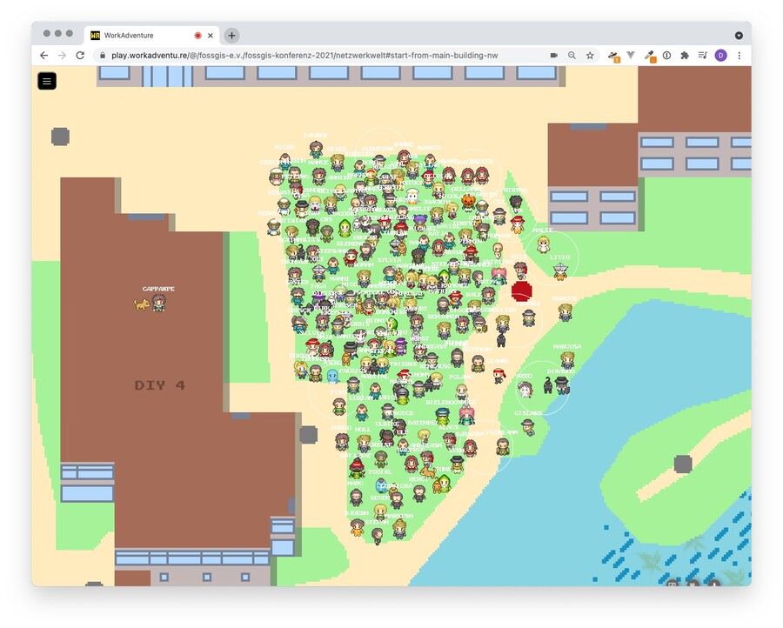This screenshot has width=783, height=628.
Task: Click the camera indicator in address bar
Action: point(554,56)
